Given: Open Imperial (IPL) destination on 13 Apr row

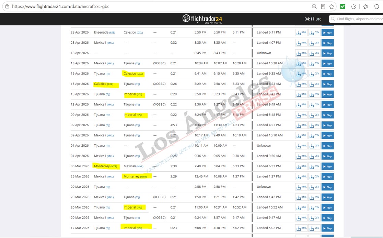Looking at the screenshot, I should (x=132, y=94).
